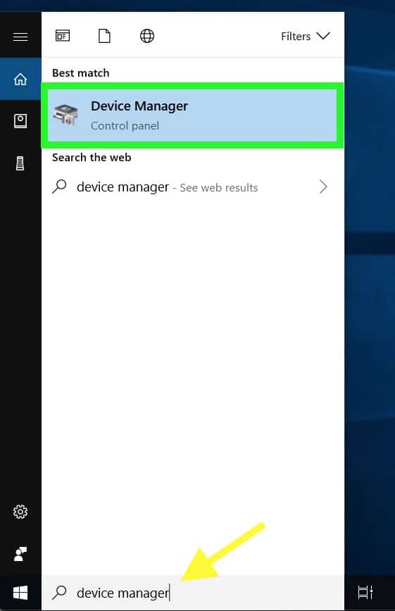395x611 pixels.
Task: Open Task View from the taskbar
Action: (365, 593)
